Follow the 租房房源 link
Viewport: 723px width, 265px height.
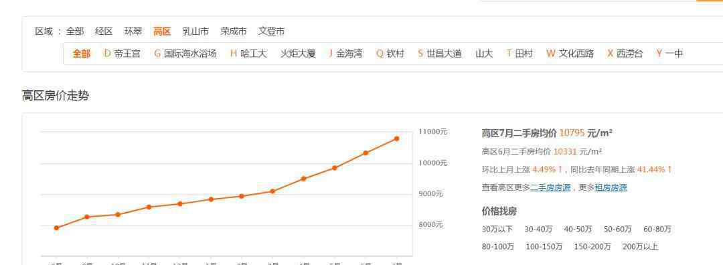[611, 187]
